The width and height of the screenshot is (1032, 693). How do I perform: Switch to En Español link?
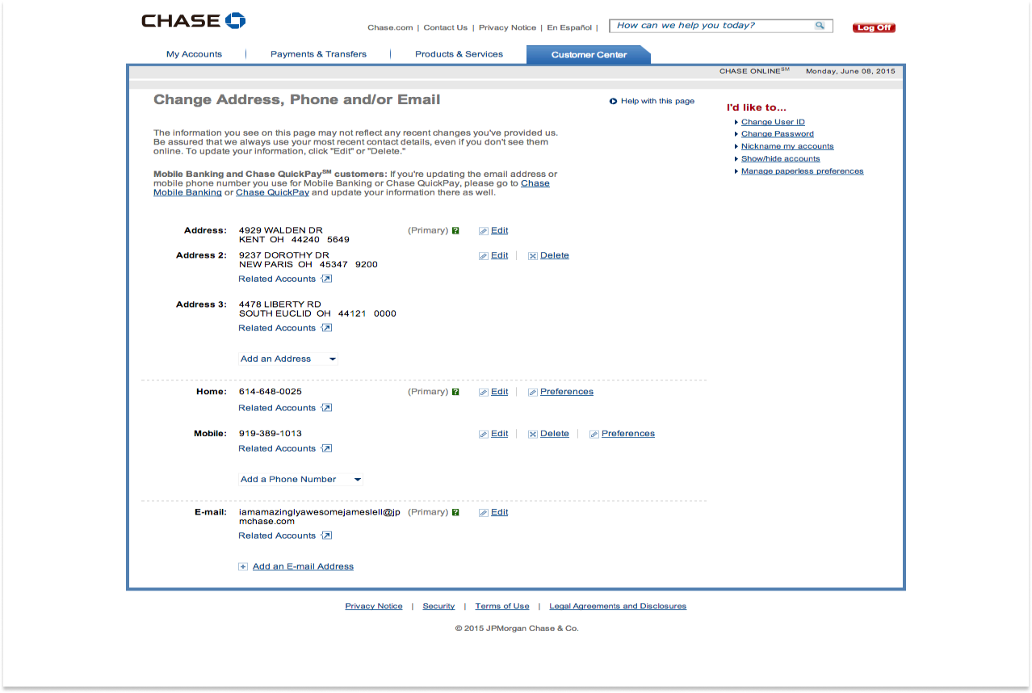(x=569, y=27)
